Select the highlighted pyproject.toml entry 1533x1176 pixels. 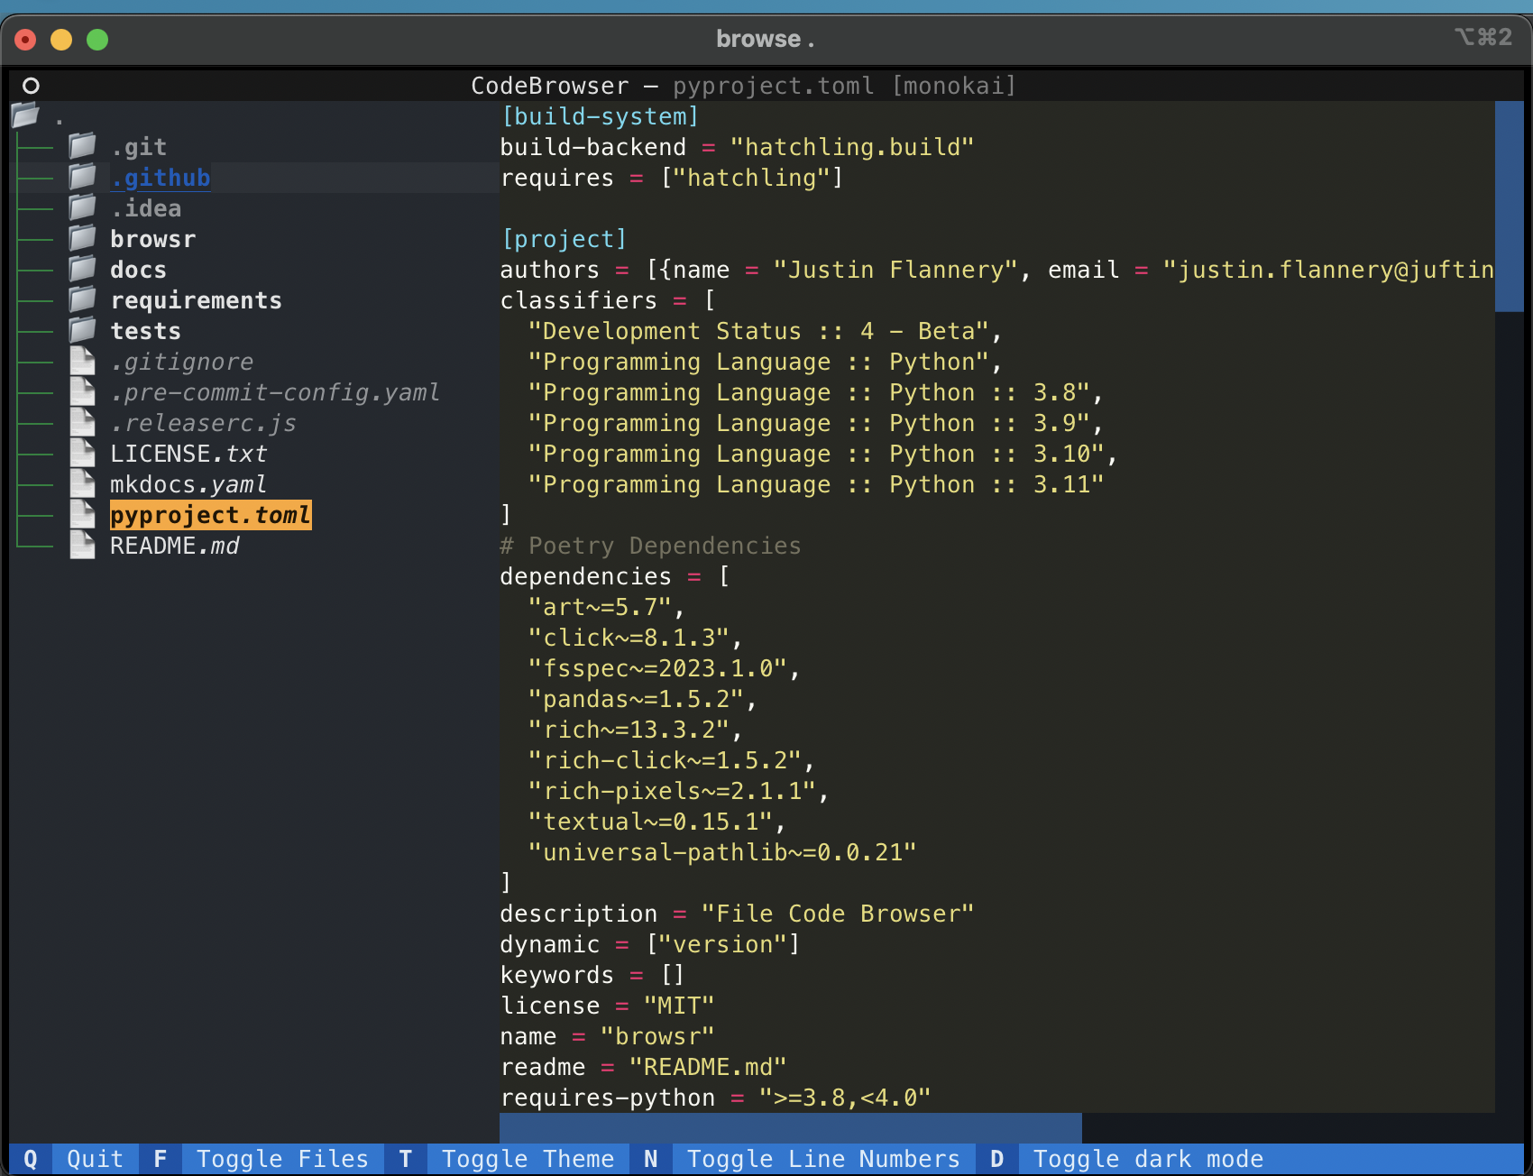211,515
